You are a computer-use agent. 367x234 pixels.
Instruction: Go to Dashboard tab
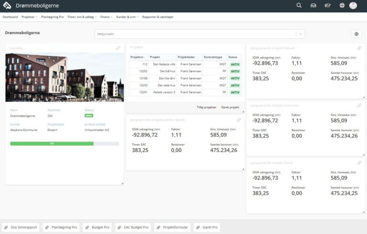tap(10, 17)
